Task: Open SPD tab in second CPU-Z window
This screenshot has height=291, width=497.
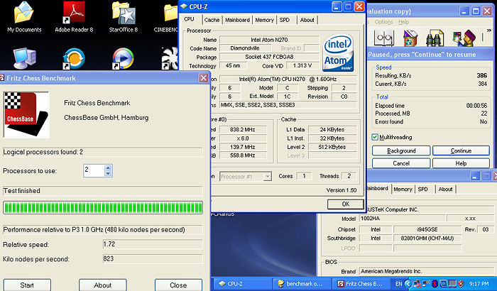Action: tap(423, 189)
